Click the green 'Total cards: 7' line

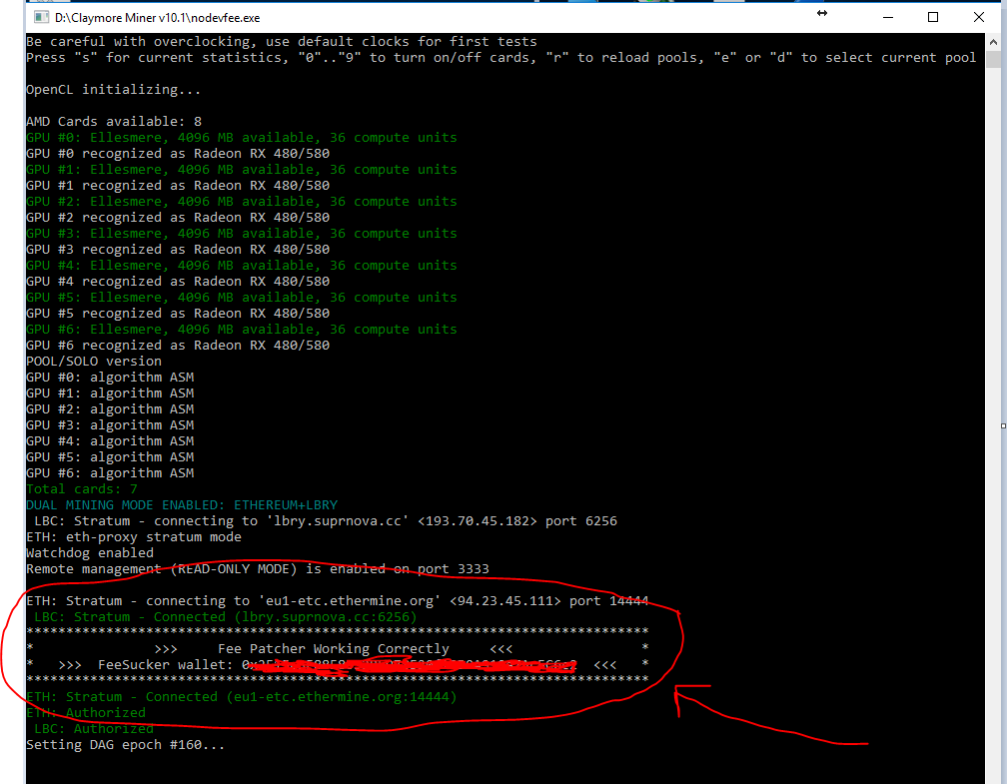click(x=82, y=489)
